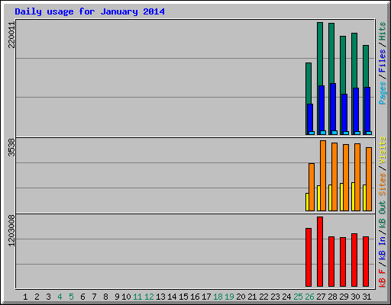This screenshot has height=305, width=391.
Task: Click the blue "Files" legend label
Action: 382,61
